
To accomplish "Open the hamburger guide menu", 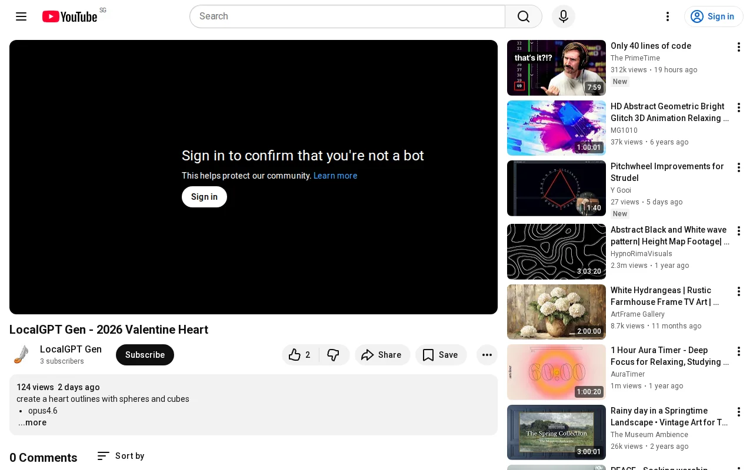I will [21, 16].
